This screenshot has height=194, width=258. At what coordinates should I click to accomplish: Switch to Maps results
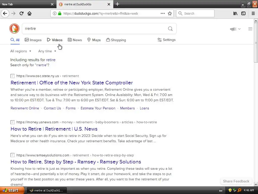[94, 40]
